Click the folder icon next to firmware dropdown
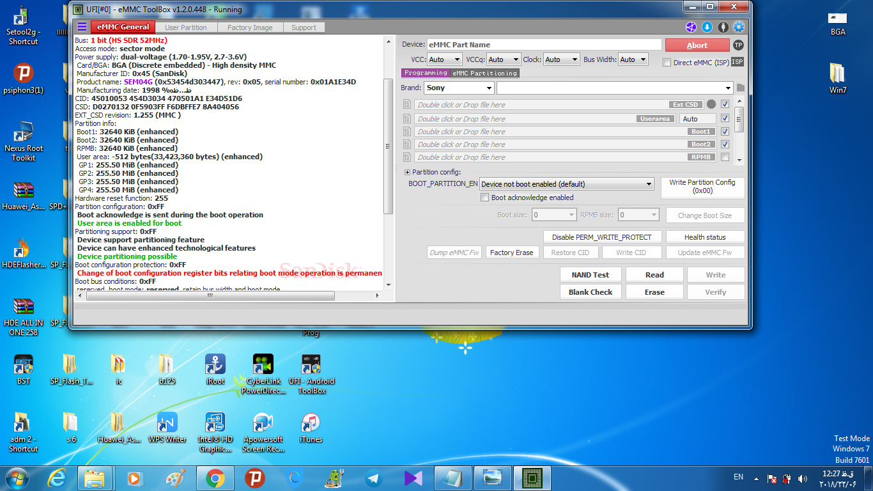Screen dimensions: 873x491 (740, 88)
